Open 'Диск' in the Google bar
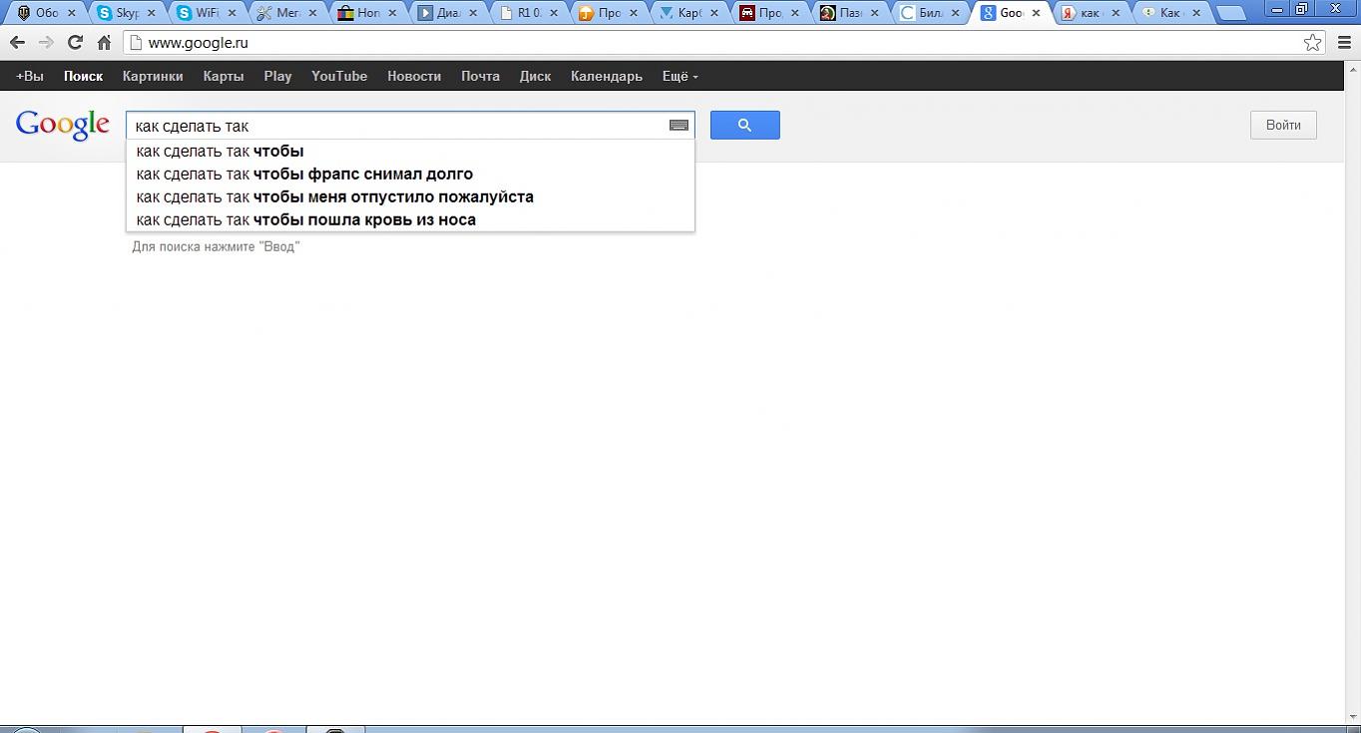The width and height of the screenshot is (1361, 733). [535, 76]
